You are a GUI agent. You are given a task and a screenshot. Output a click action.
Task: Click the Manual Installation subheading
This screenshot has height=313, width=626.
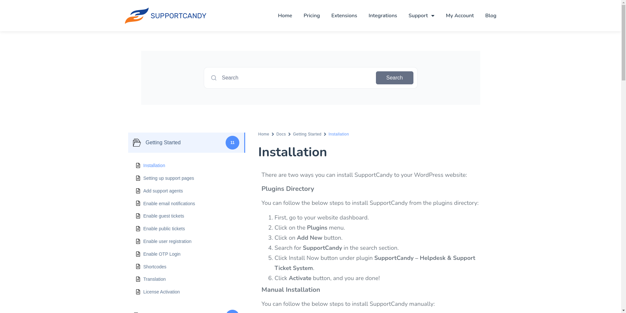pyautogui.click(x=291, y=290)
